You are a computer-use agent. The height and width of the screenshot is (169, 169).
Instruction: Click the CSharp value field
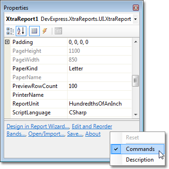pos(100,113)
